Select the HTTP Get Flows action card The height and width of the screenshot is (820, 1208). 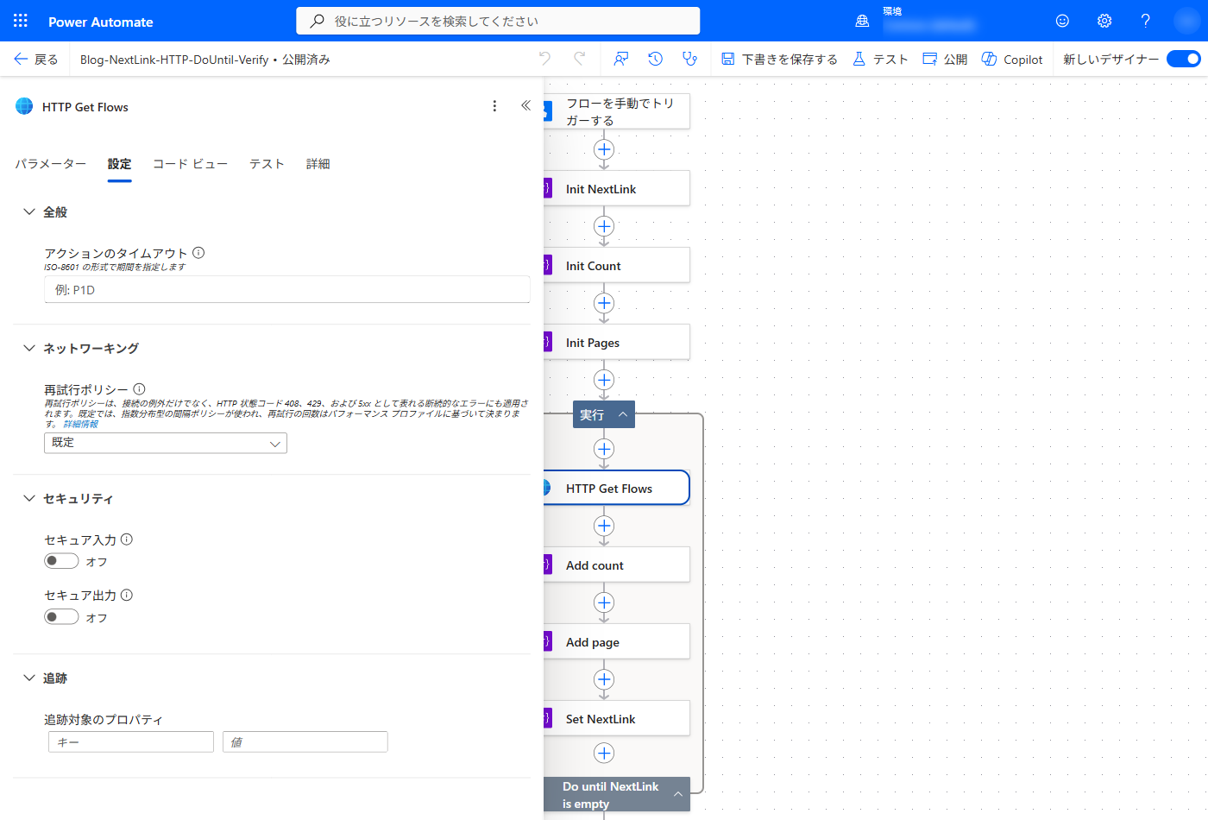(x=617, y=488)
